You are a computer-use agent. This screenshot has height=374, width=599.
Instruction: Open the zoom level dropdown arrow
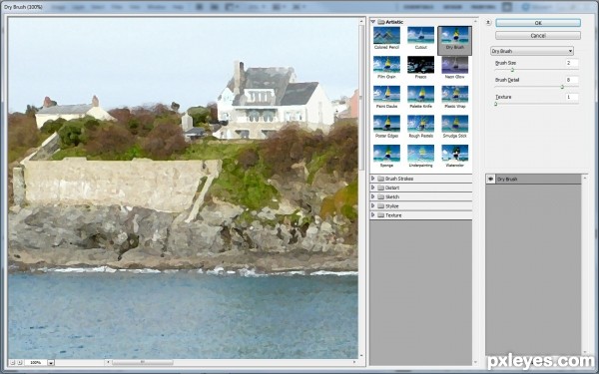[x=51, y=363]
